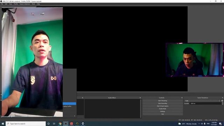This screenshot has width=224, height=126.
Task: Open the Windows Start menu
Action: pyautogui.click(x=3, y=124)
